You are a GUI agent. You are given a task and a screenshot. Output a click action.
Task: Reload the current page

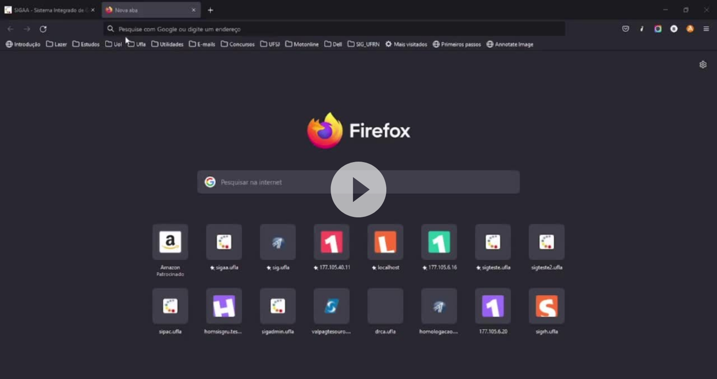pyautogui.click(x=43, y=29)
